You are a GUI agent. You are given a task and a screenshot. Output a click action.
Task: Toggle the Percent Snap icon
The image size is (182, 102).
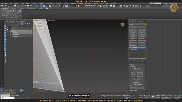pos(76,6)
